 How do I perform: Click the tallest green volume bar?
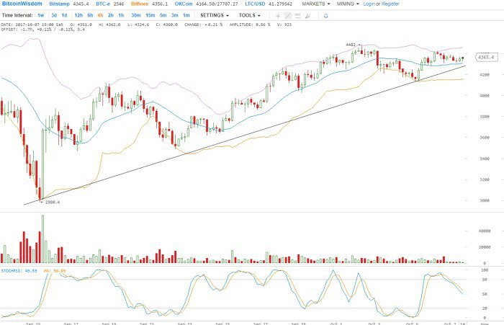coord(42,239)
